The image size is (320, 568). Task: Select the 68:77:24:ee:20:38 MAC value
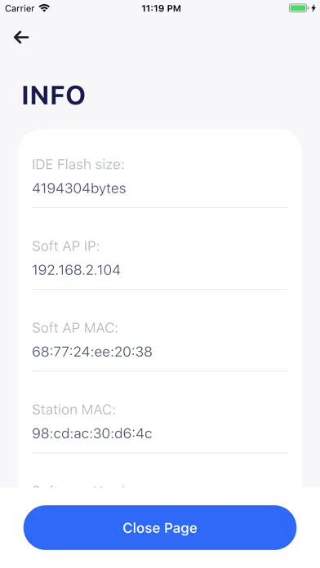[92, 352]
